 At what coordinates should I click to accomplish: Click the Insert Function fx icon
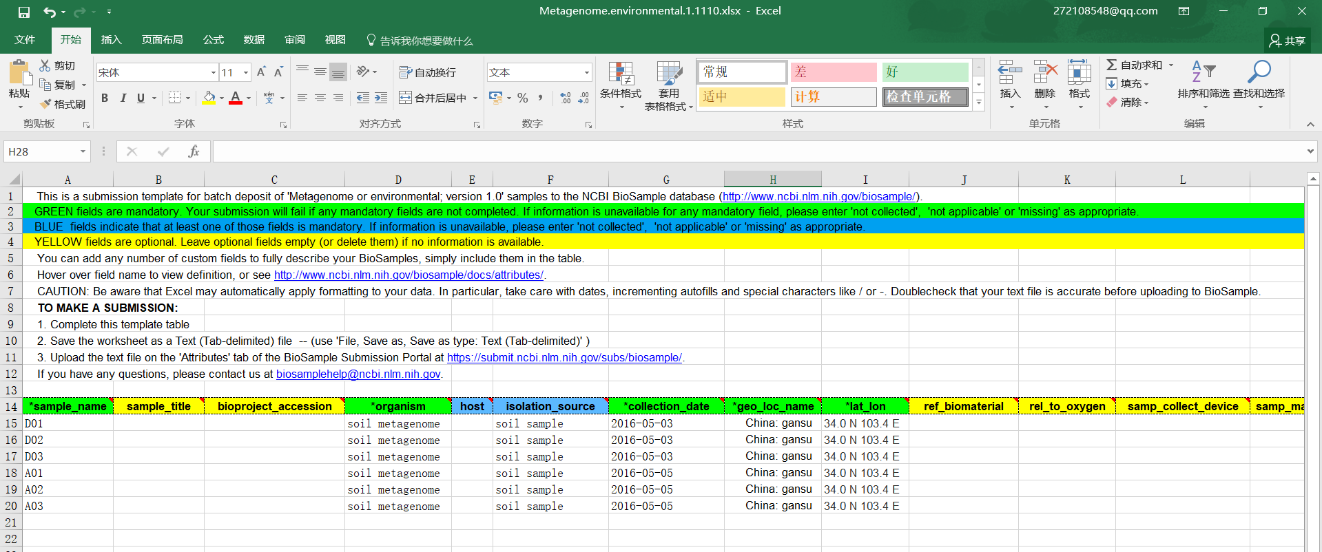[x=194, y=151]
